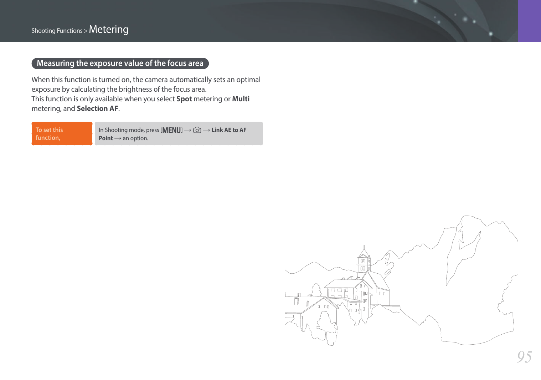
Task: Click the village and mountain line illustration
Action: 401,280
